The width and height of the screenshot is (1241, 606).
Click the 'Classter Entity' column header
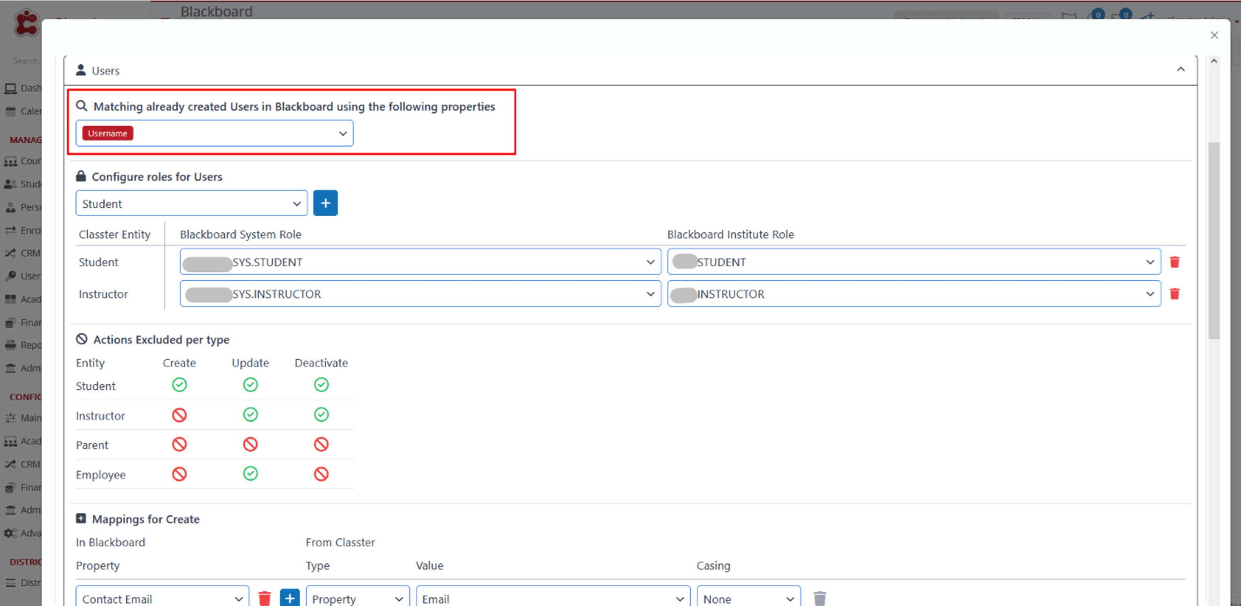click(x=114, y=234)
